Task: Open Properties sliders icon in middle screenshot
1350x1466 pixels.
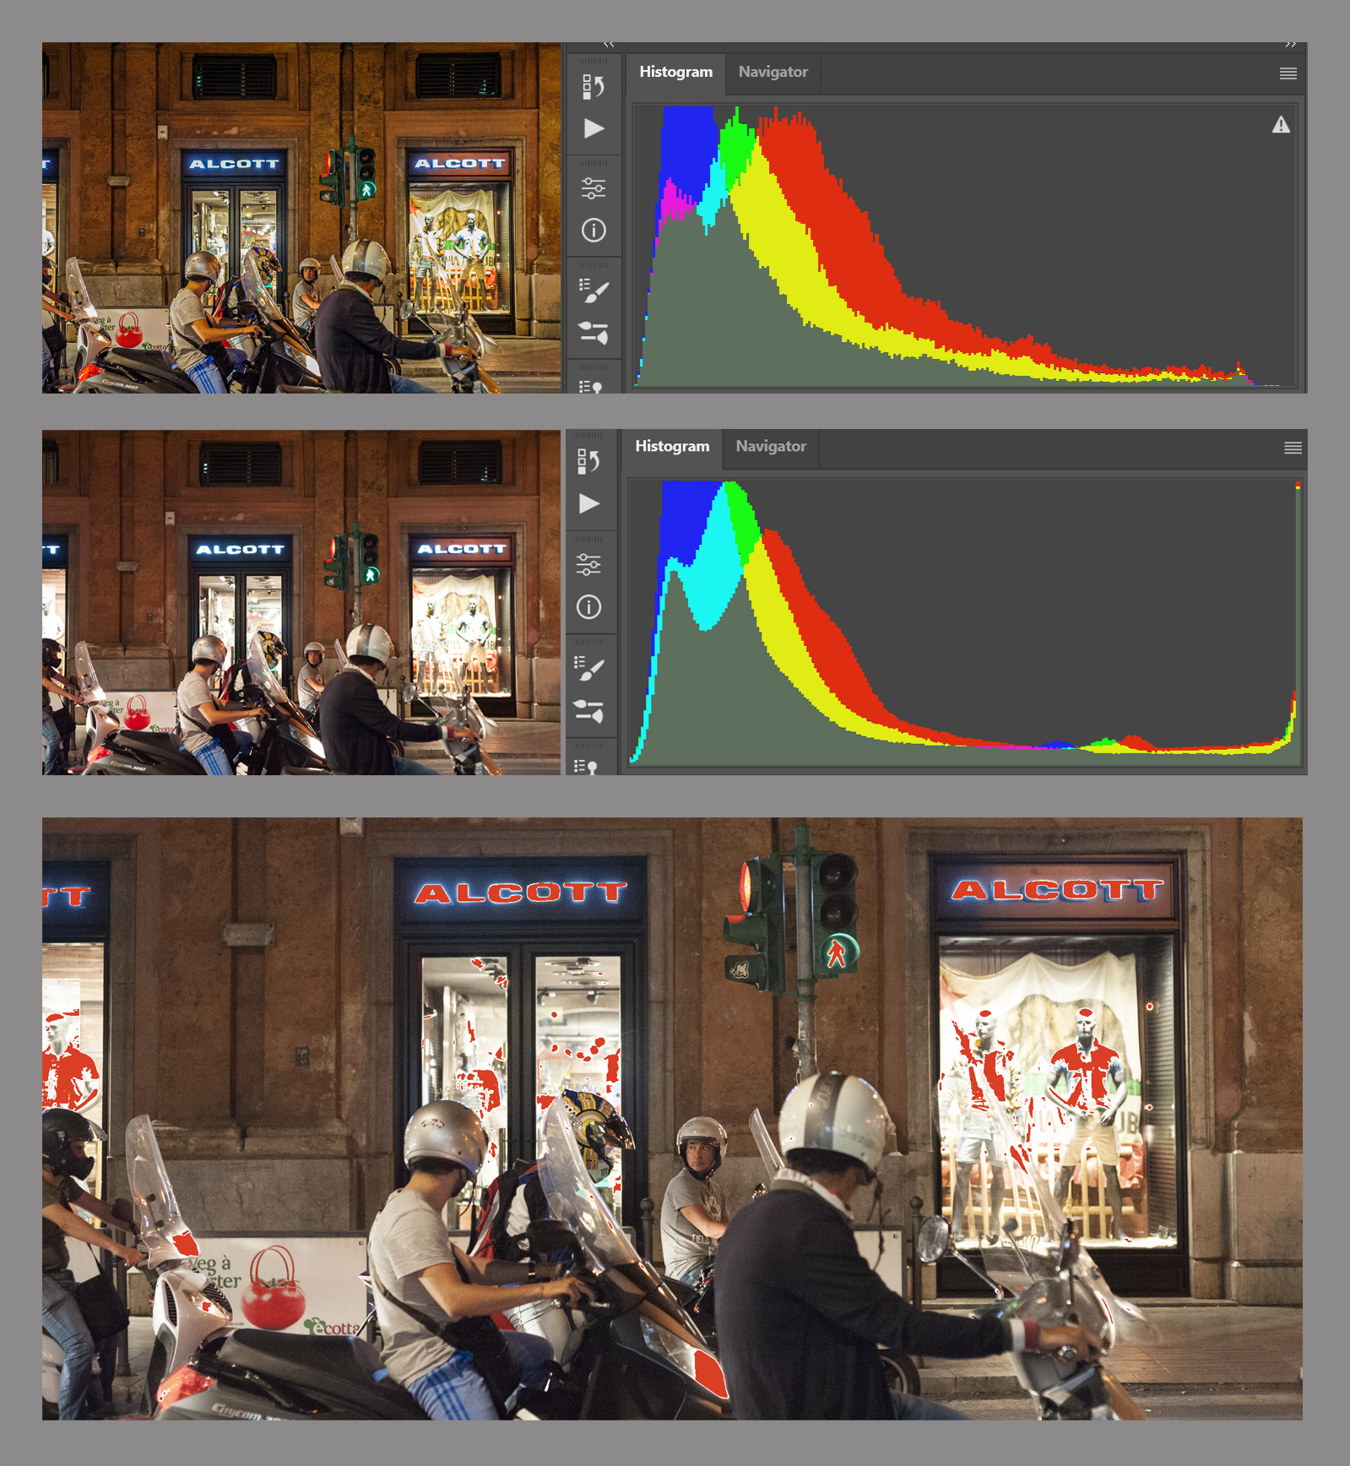Action: (589, 564)
